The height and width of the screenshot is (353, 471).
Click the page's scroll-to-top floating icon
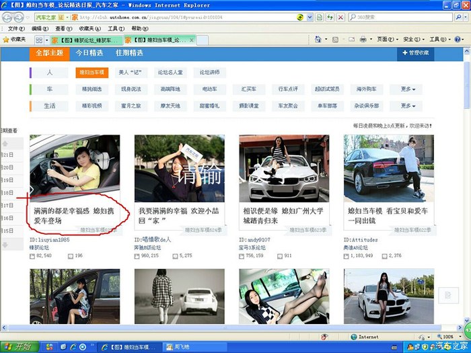447,295
